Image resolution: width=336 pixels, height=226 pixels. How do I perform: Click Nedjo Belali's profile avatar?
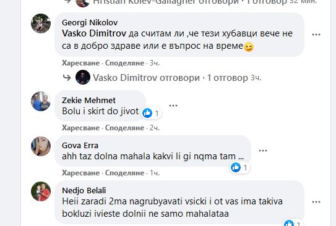pyautogui.click(x=41, y=191)
